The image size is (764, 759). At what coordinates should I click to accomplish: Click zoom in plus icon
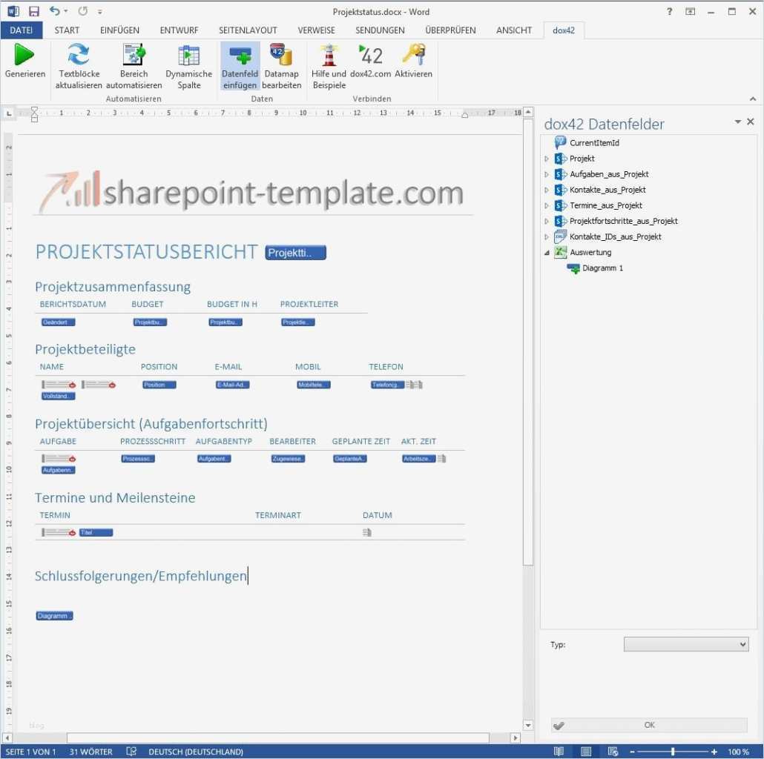point(714,752)
